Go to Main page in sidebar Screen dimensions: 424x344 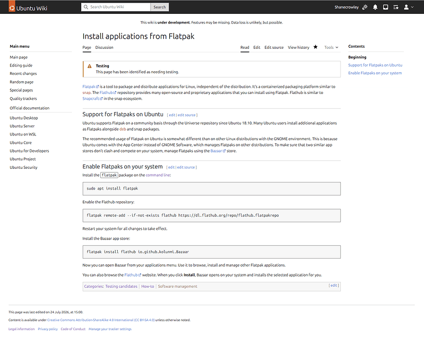pyautogui.click(x=19, y=57)
